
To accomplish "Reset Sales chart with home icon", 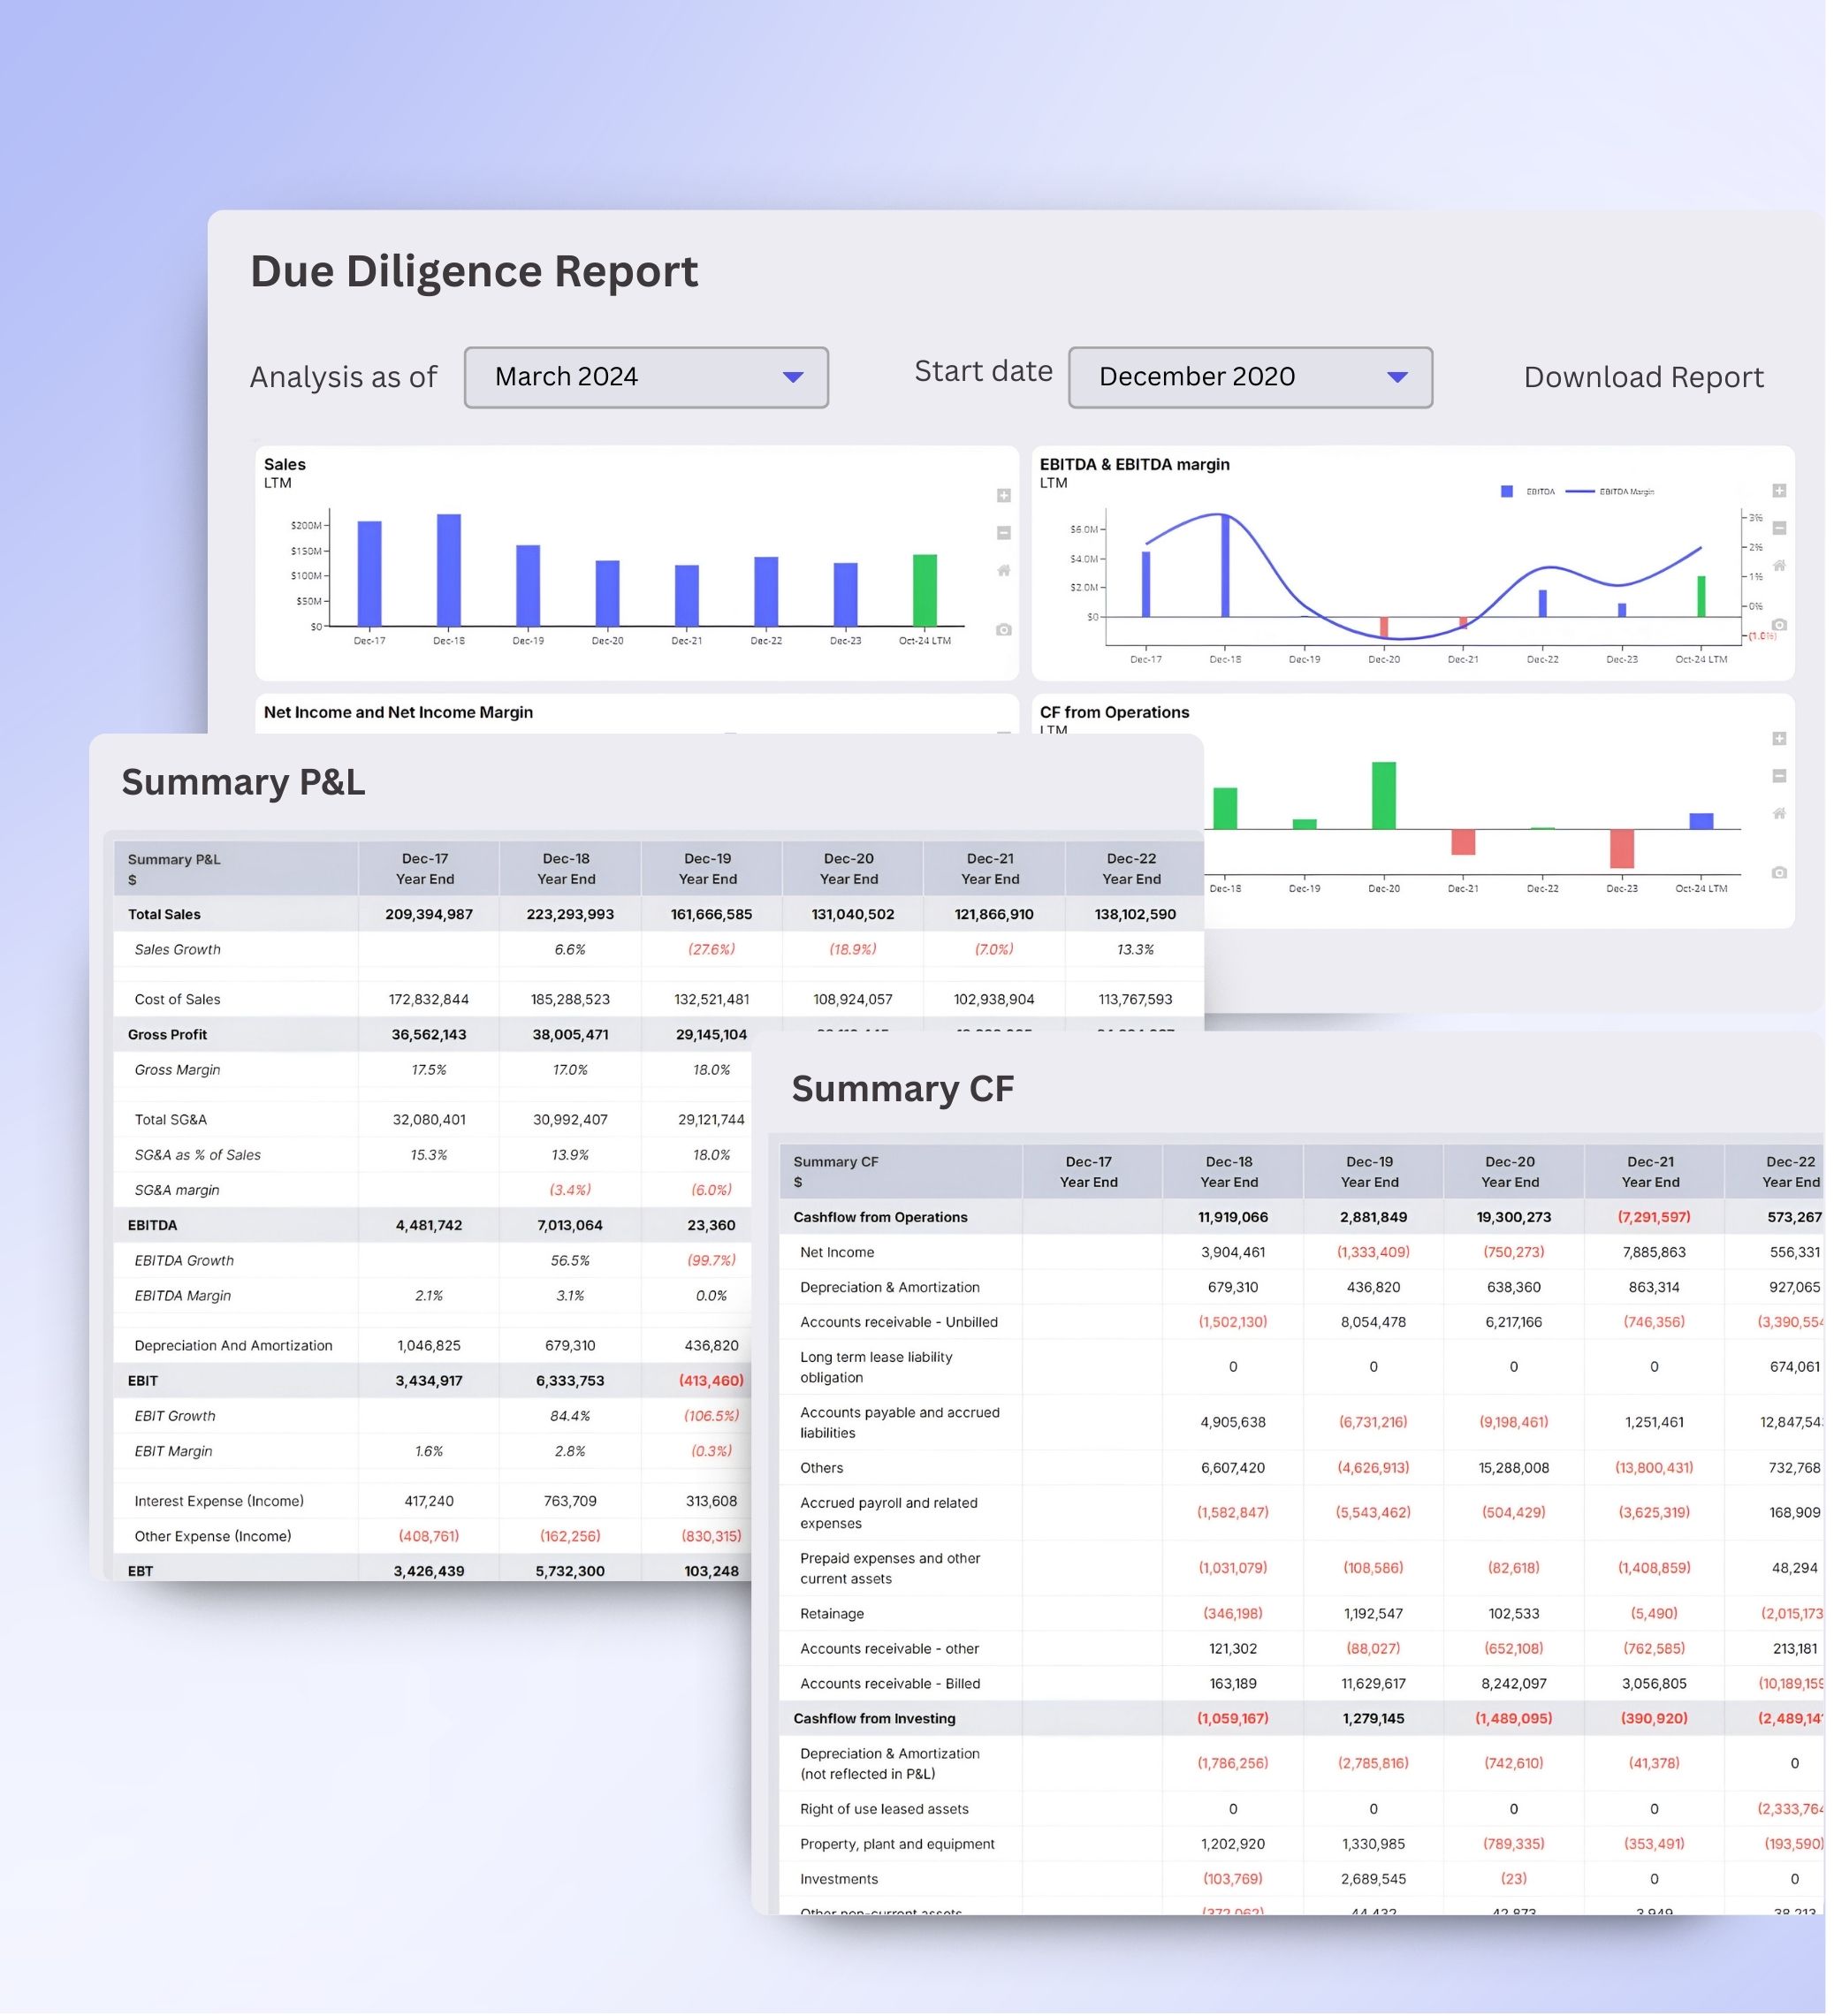I will point(1003,571).
